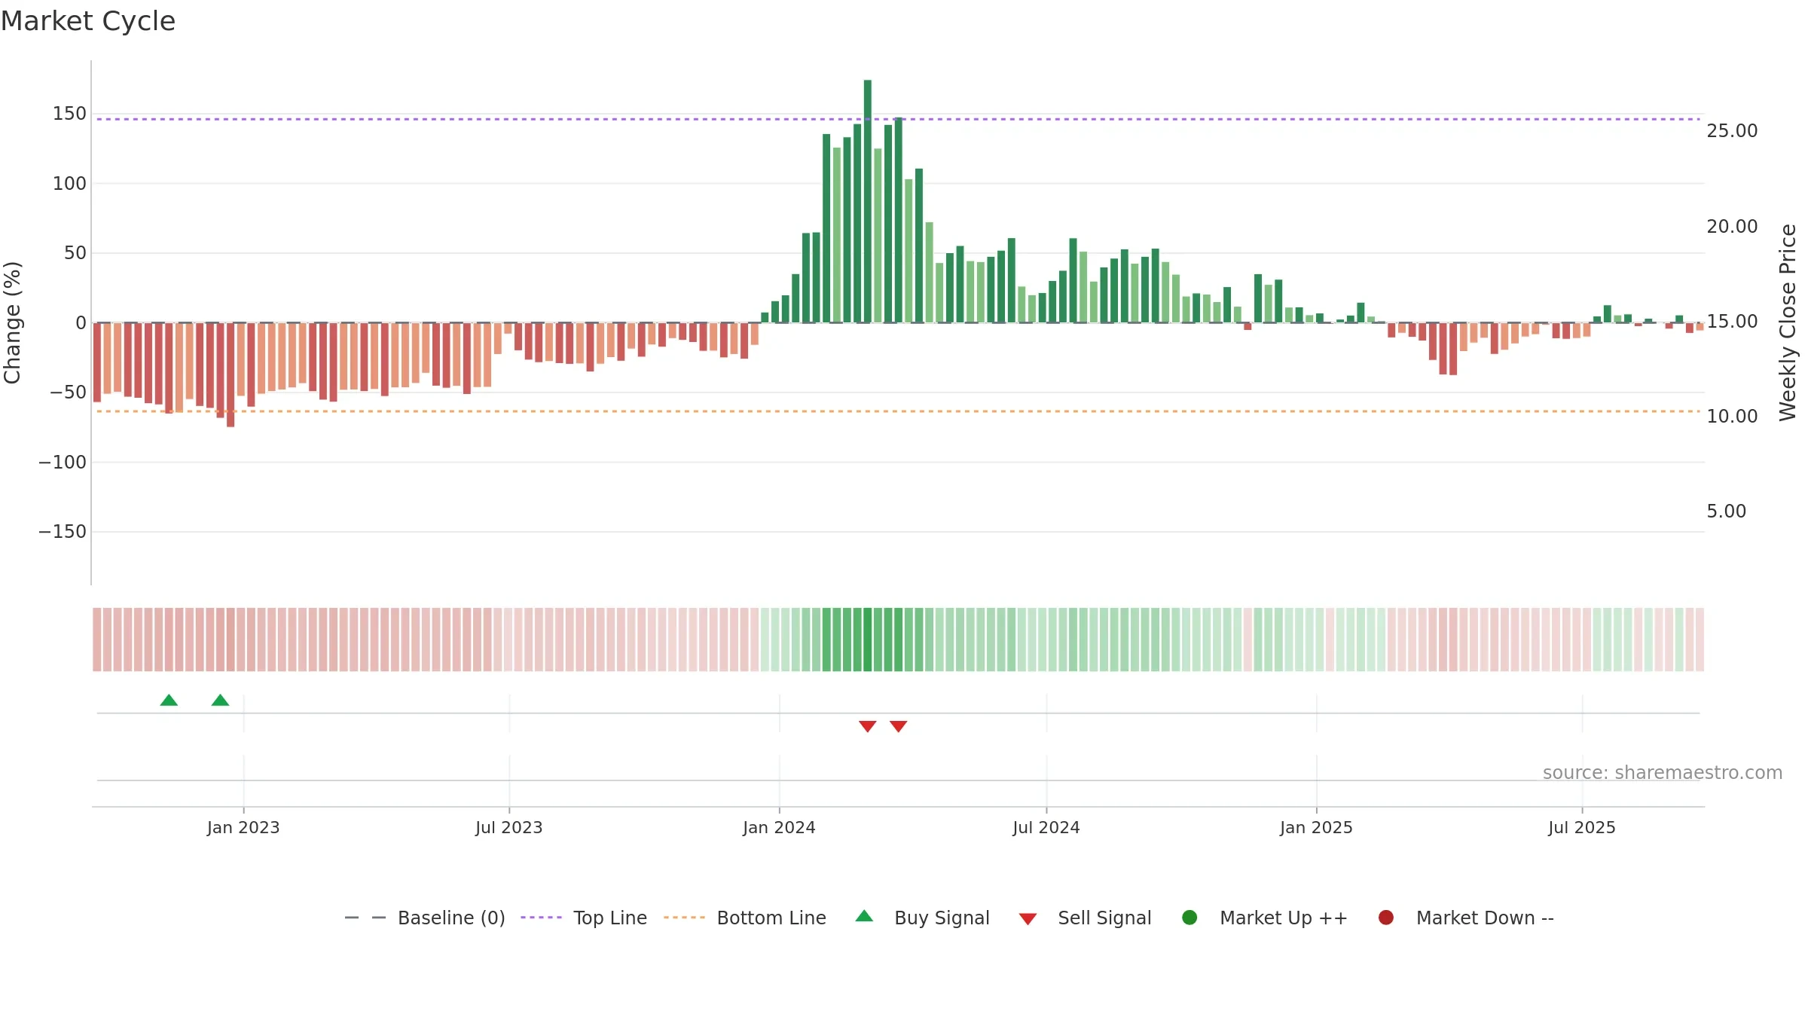Click the tallest green bar above 150
Image resolution: width=1808 pixels, height=1017 pixels.
click(868, 201)
